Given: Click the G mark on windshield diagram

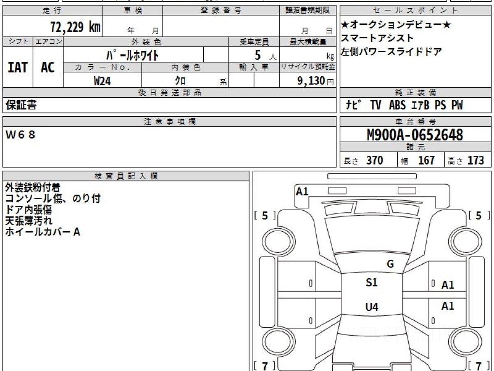Looking at the screenshot, I should (x=390, y=264).
